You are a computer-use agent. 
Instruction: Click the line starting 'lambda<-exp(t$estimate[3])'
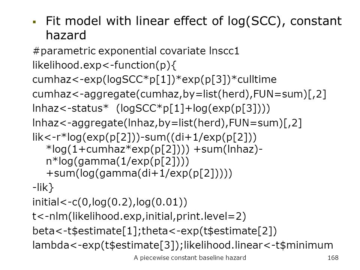point(183,245)
